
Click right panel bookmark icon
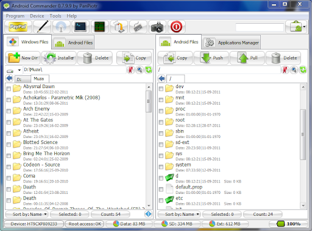285,70
